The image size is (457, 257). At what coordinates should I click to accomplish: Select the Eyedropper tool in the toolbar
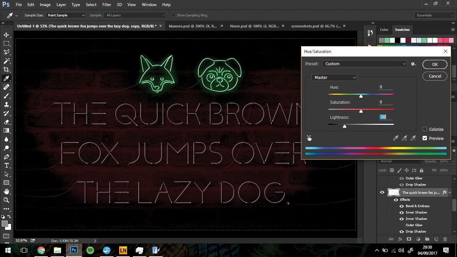tap(6, 78)
